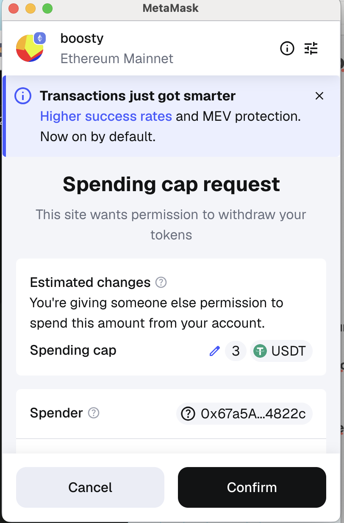The width and height of the screenshot is (344, 523).
Task: Click the info icon beside the settings sliders
Action: click(287, 48)
